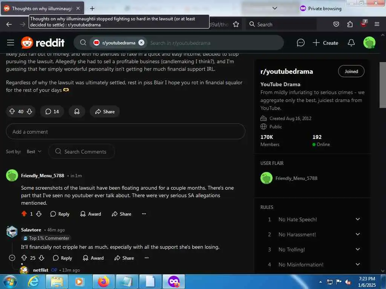Open netflist user profile link

pos(41,270)
